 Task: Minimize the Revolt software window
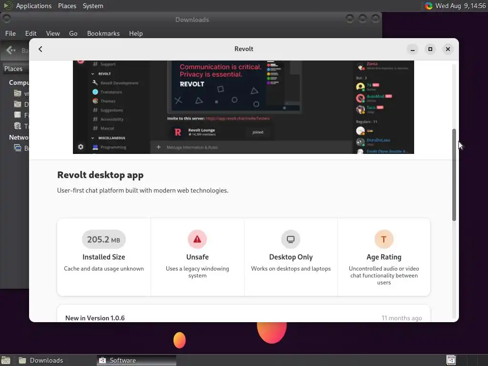412,49
